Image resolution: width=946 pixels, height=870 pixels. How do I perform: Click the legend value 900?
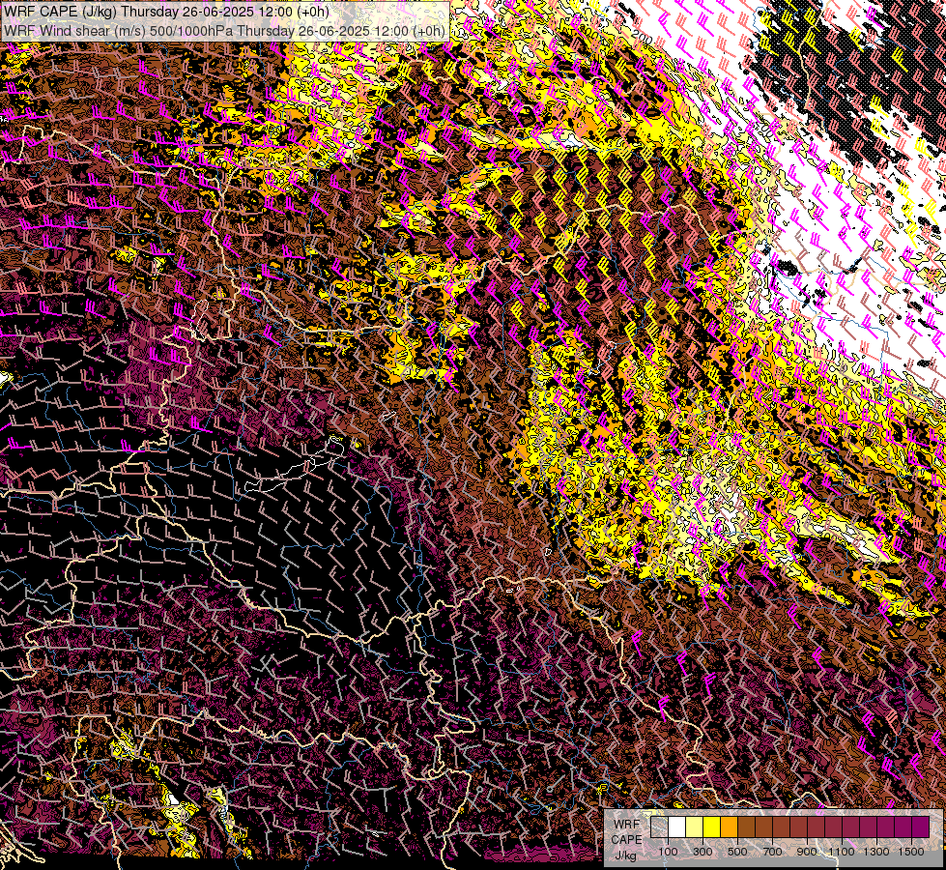807,852
